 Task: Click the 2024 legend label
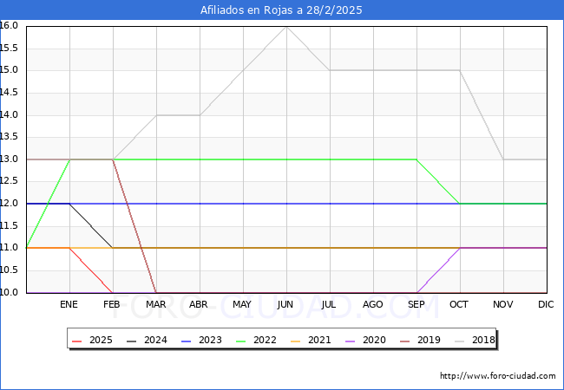point(155,340)
